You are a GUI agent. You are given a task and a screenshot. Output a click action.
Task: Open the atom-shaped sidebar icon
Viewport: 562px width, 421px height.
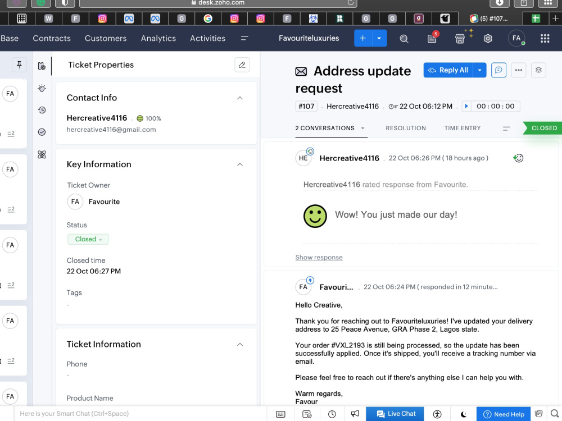click(42, 154)
